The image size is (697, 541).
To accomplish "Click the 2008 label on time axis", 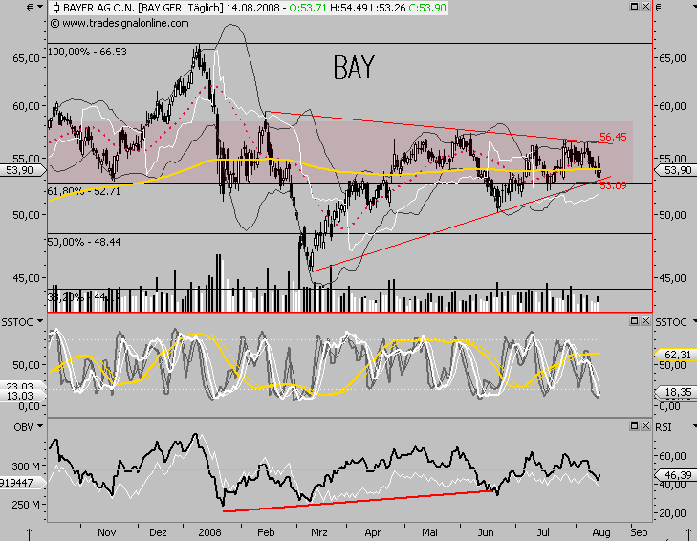I will coord(209,532).
